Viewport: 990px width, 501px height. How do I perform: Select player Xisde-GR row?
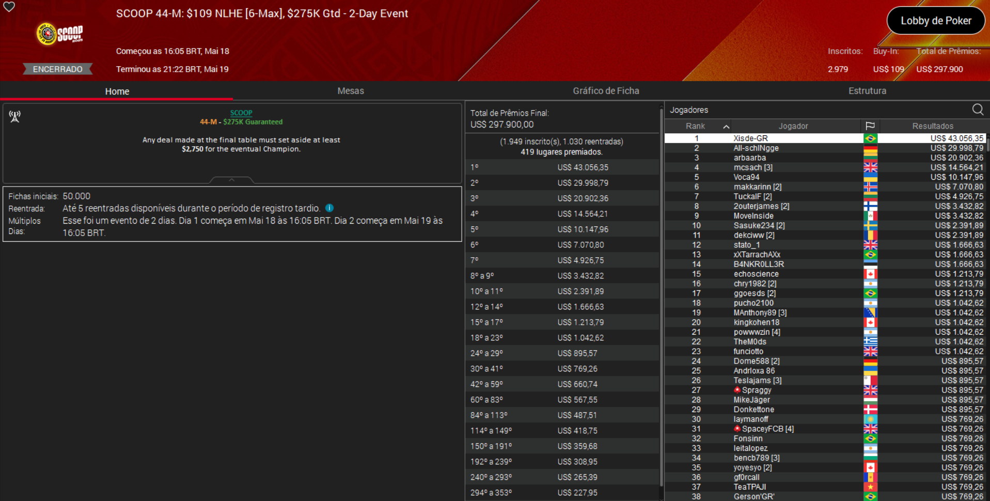click(825, 138)
